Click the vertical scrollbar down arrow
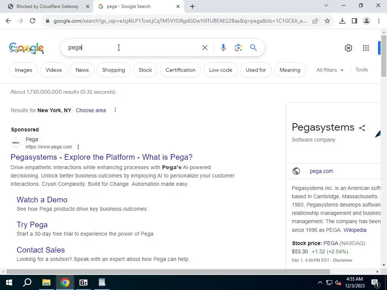 (x=384, y=265)
